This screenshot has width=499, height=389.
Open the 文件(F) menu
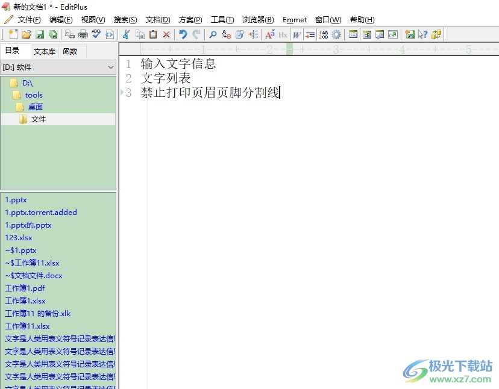29,20
